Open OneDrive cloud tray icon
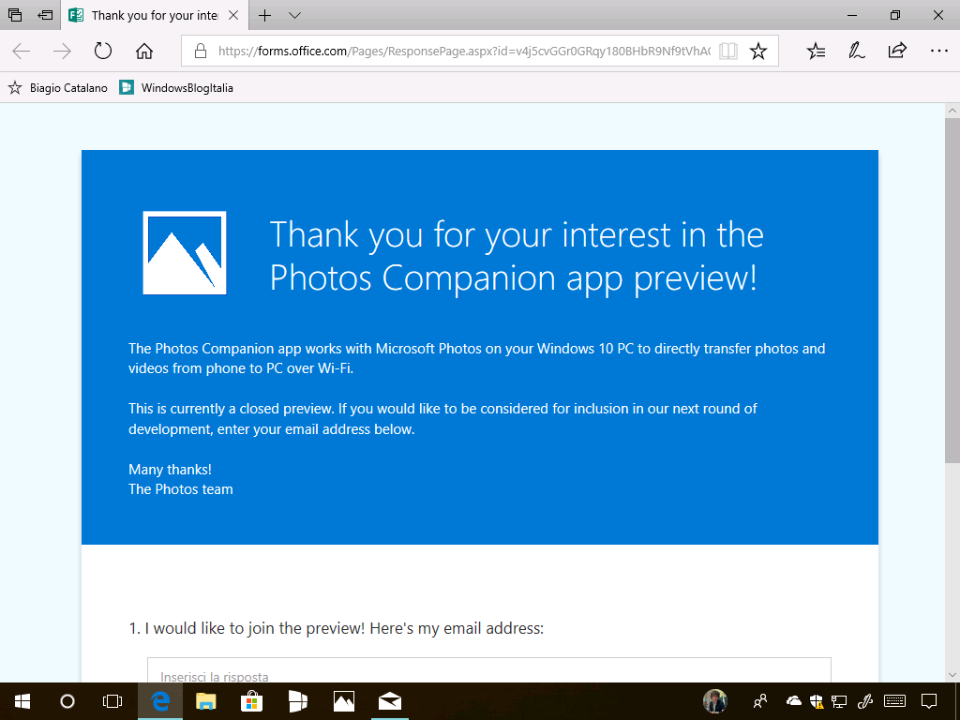This screenshot has width=960, height=720. [794, 700]
